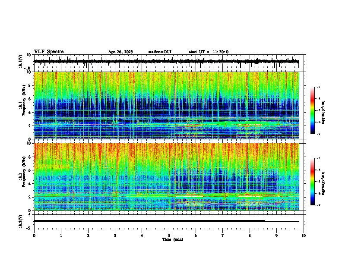Viewport: 342px width, 264px height.
Task: Click the ch.2 spectrogram panel
Action: click(x=166, y=177)
